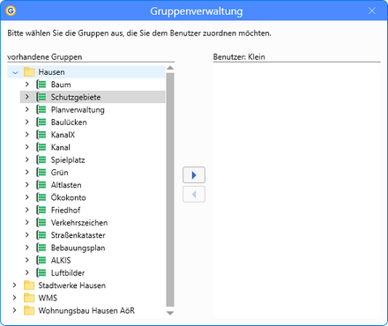
Task: Click the scrollbar down arrow
Action: point(170,313)
